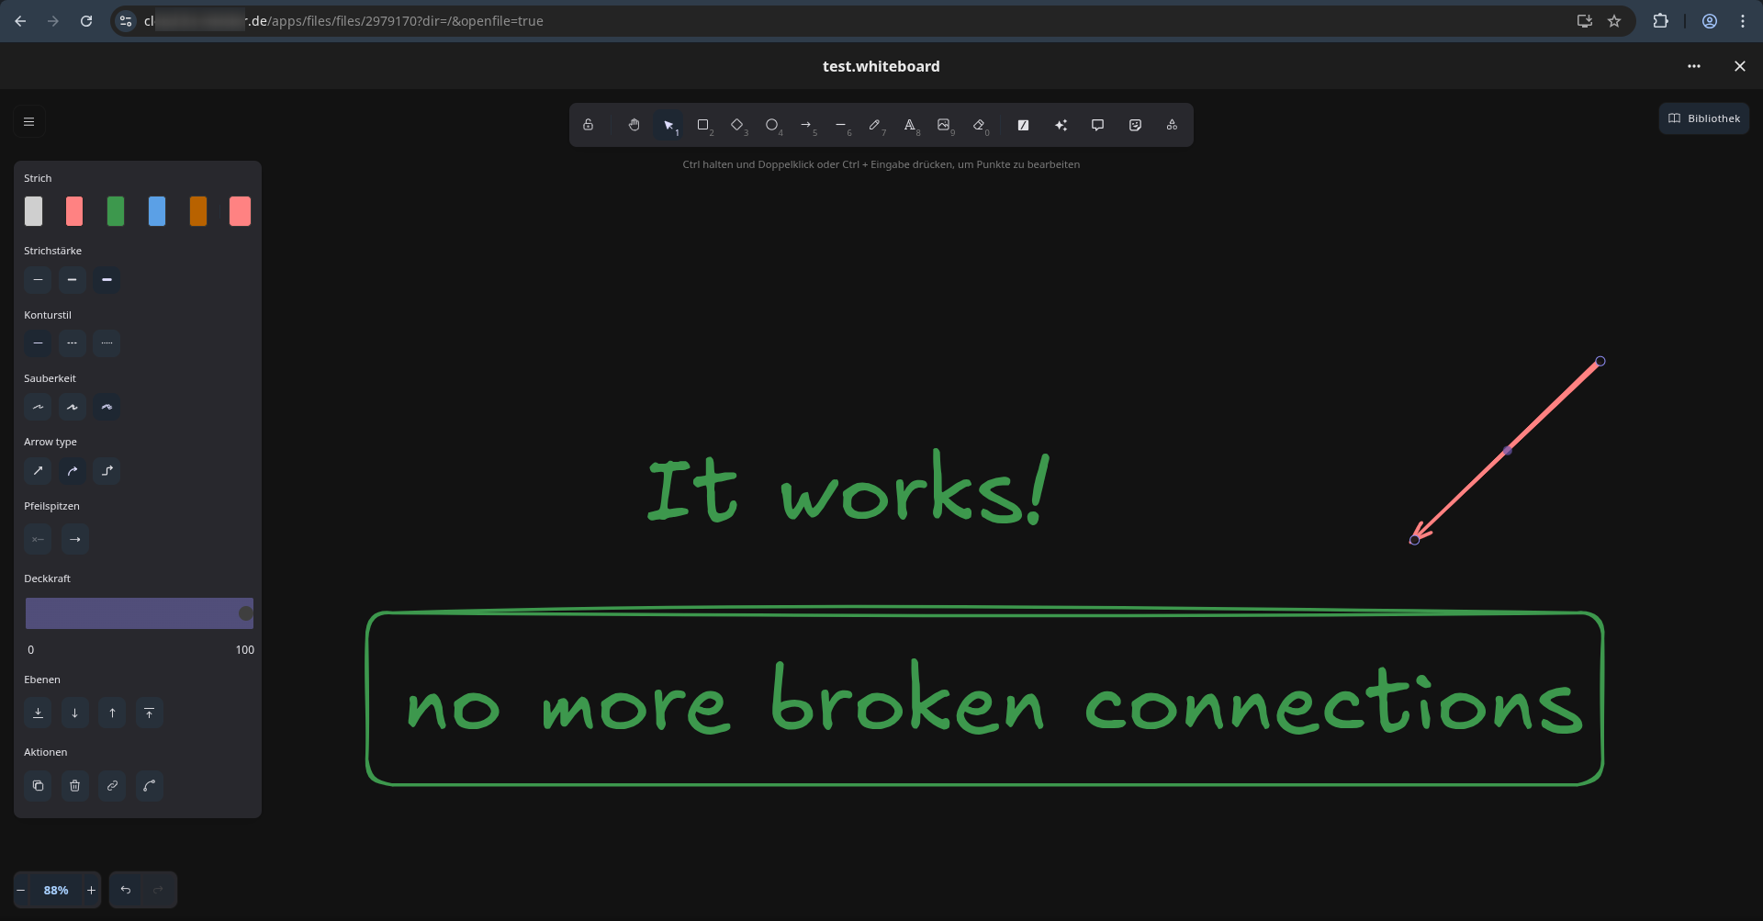Open the more shapes tools menu
This screenshot has width=1763, height=921.
pyautogui.click(x=1172, y=125)
